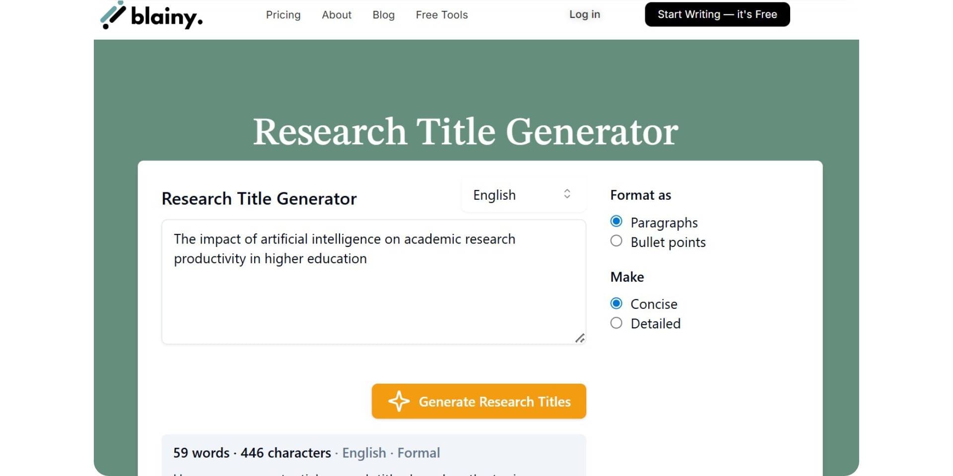
Task: Click the English link below the word count
Action: pyautogui.click(x=364, y=453)
